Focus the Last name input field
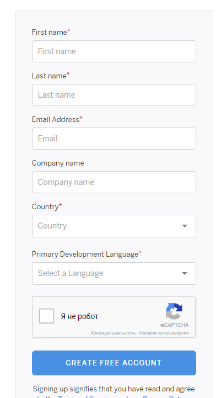This screenshot has height=398, width=216. (114, 95)
